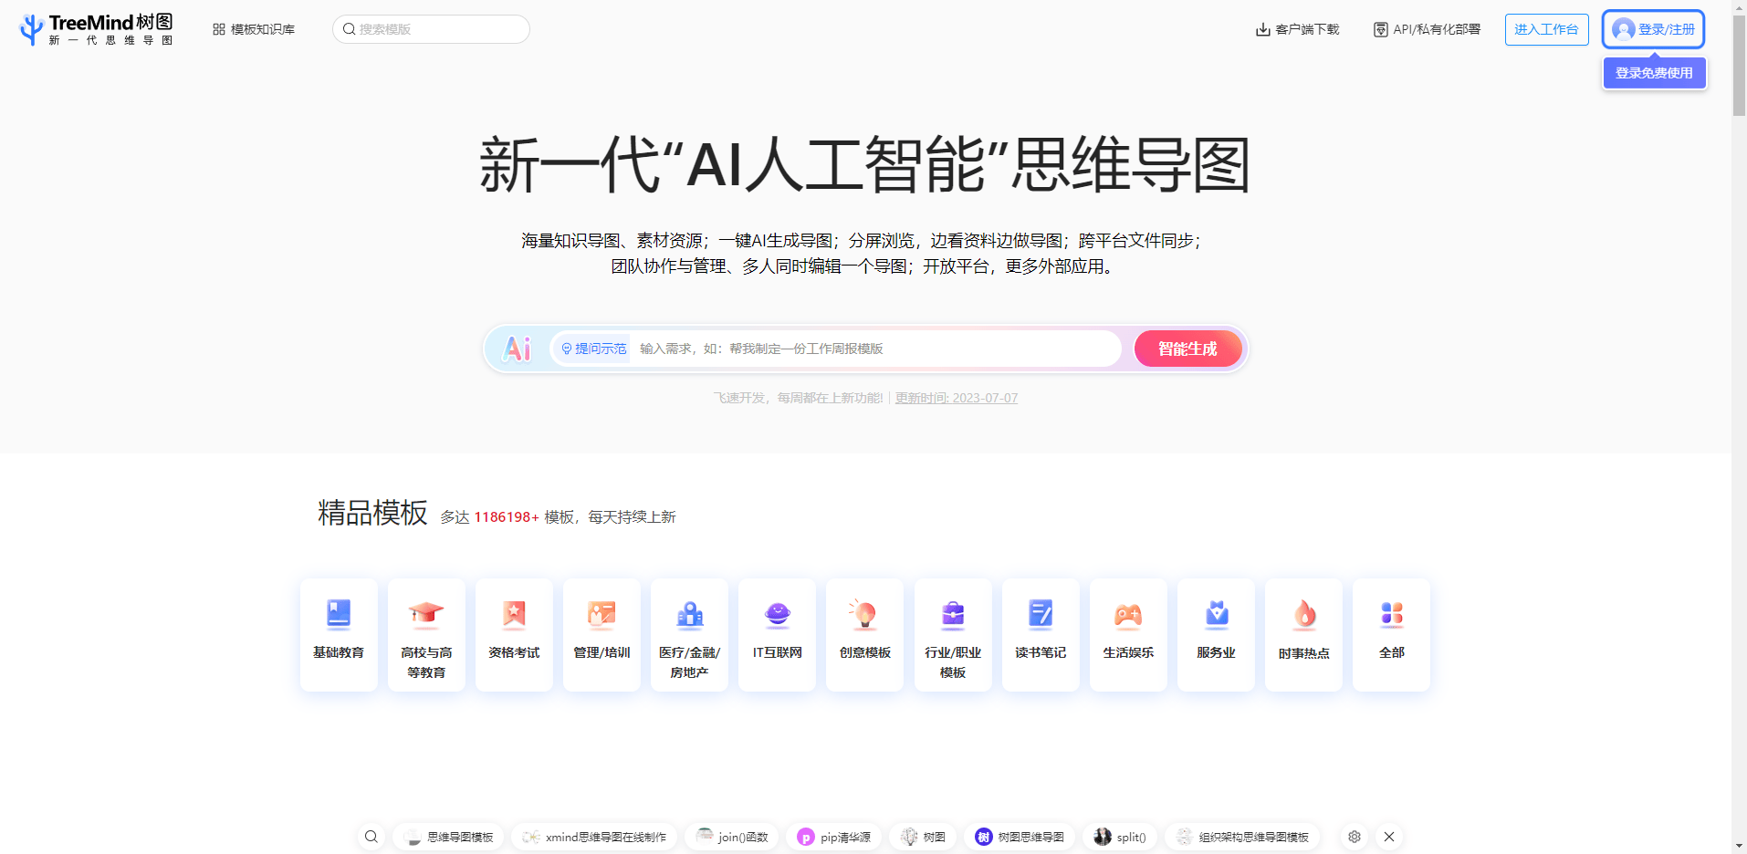Open the 客户端下载 download option
This screenshot has width=1747, height=854.
pos(1297,28)
